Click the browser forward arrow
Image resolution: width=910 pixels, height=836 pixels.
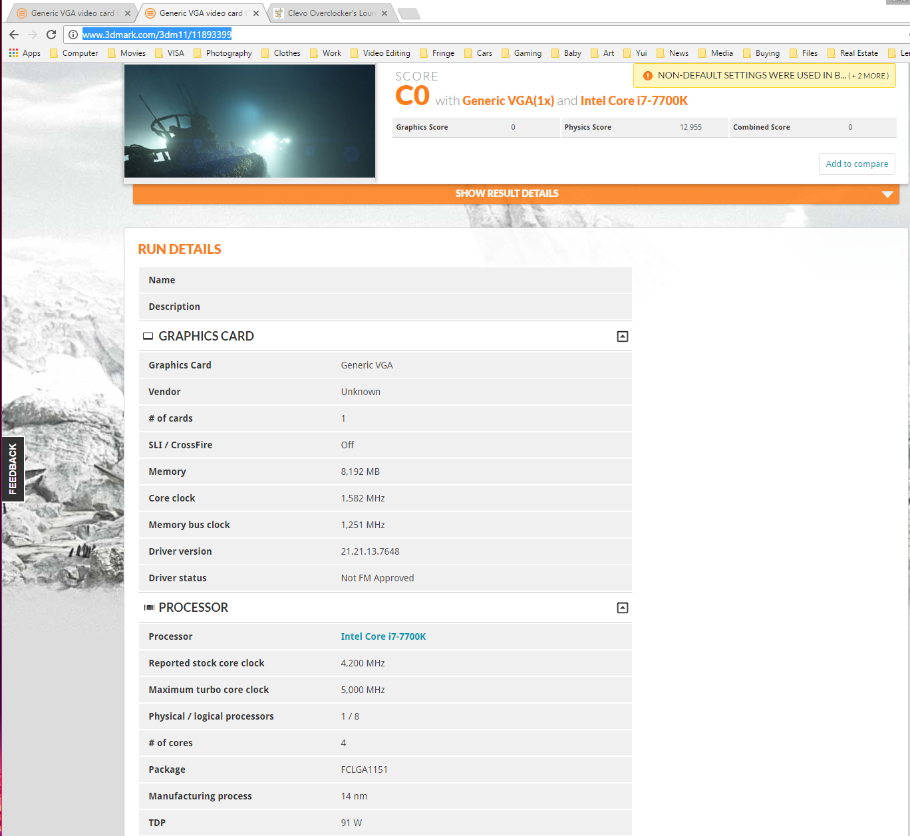[x=33, y=35]
